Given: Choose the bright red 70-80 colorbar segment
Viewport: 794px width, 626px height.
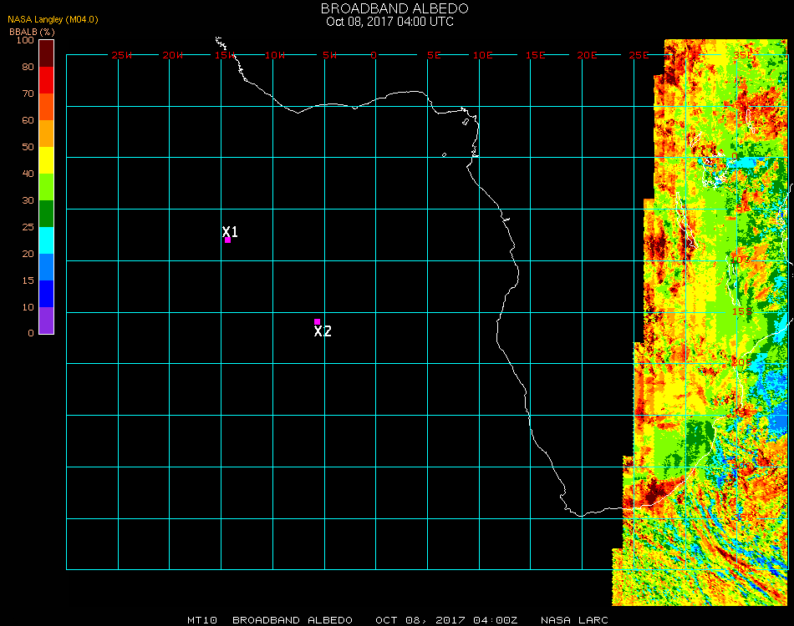Looking at the screenshot, I should click(47, 80).
